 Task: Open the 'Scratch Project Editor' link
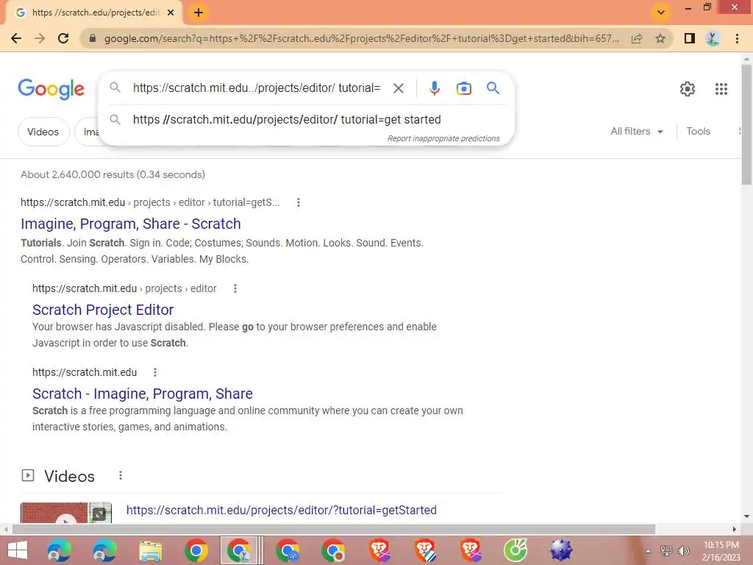(x=103, y=310)
